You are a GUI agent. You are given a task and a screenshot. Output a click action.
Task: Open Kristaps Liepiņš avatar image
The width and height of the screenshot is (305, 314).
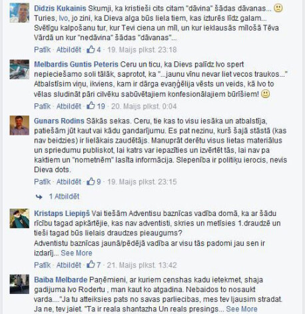pos(19,218)
